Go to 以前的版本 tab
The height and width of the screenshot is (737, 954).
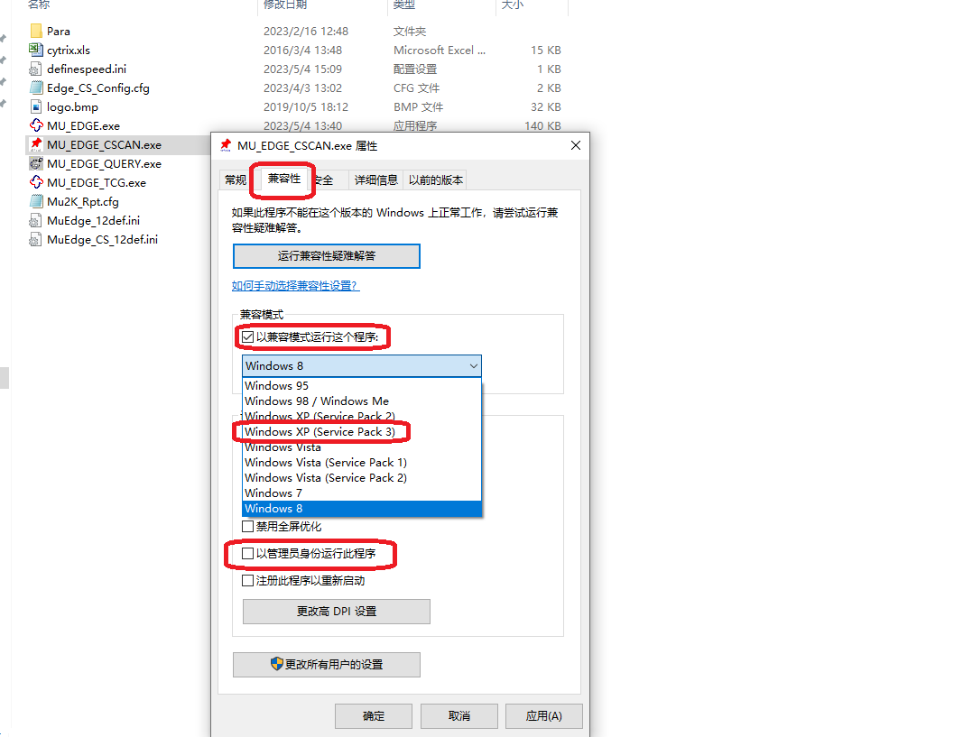coord(435,180)
